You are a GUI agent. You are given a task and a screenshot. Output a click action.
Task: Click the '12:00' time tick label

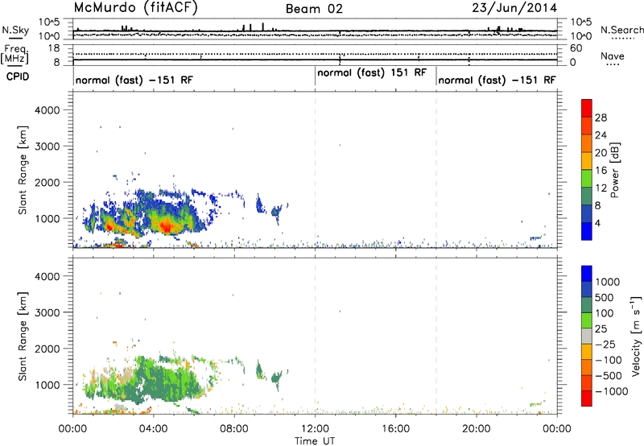point(315,429)
